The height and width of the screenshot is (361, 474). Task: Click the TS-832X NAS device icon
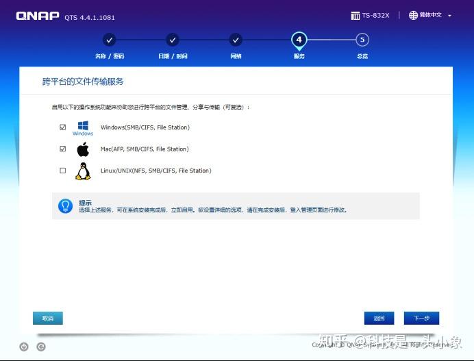[x=355, y=16]
